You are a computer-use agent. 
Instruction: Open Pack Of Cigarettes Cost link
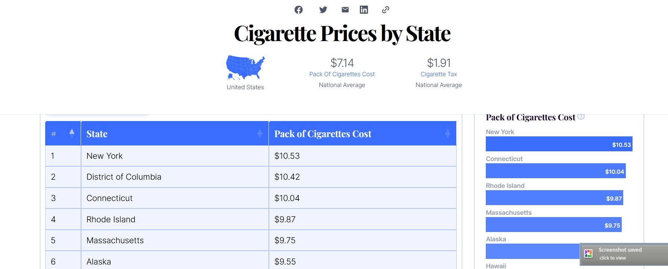(342, 74)
